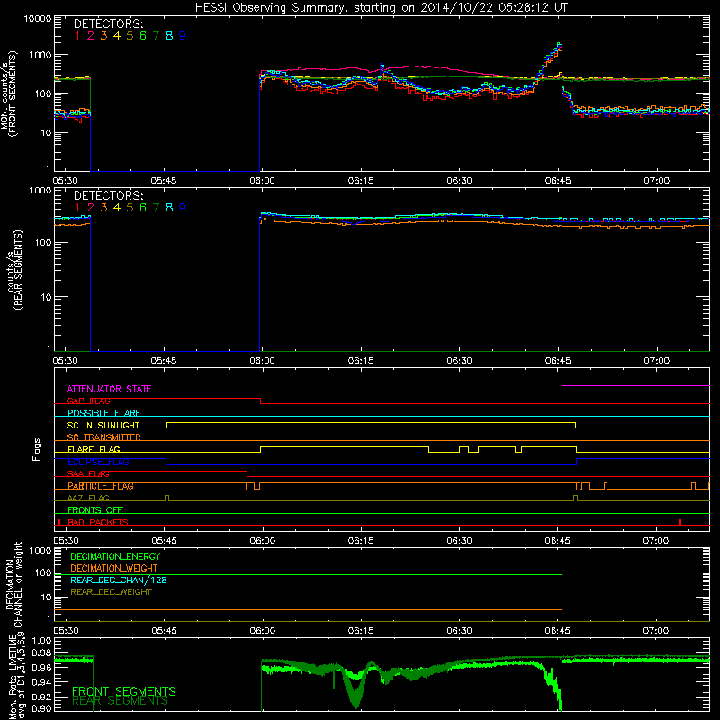Click "0.98" y-axis value on livetime plot
The image size is (720, 720).
click(42, 652)
